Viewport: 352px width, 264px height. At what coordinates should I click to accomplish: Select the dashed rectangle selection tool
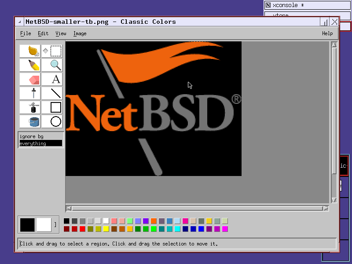pyautogui.click(x=56, y=51)
